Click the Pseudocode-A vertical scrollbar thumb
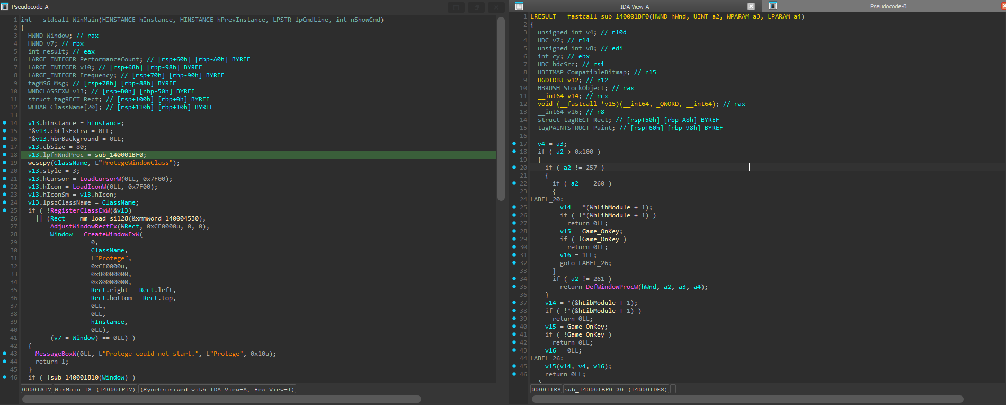1006x405 pixels. [501, 109]
